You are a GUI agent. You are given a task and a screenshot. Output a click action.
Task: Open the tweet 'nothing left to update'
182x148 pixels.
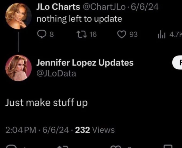(x=79, y=19)
